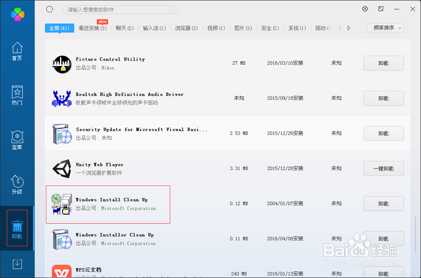Click the 27 MB size value
The width and height of the screenshot is (421, 278).
(239, 63)
